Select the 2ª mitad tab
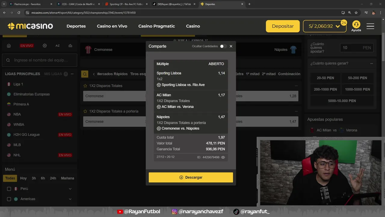 (x=269, y=74)
